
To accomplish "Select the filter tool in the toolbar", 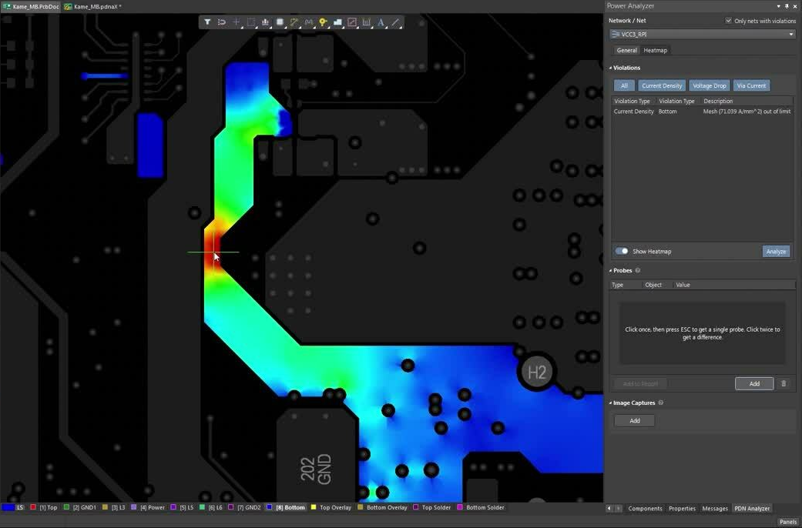I will coord(206,22).
